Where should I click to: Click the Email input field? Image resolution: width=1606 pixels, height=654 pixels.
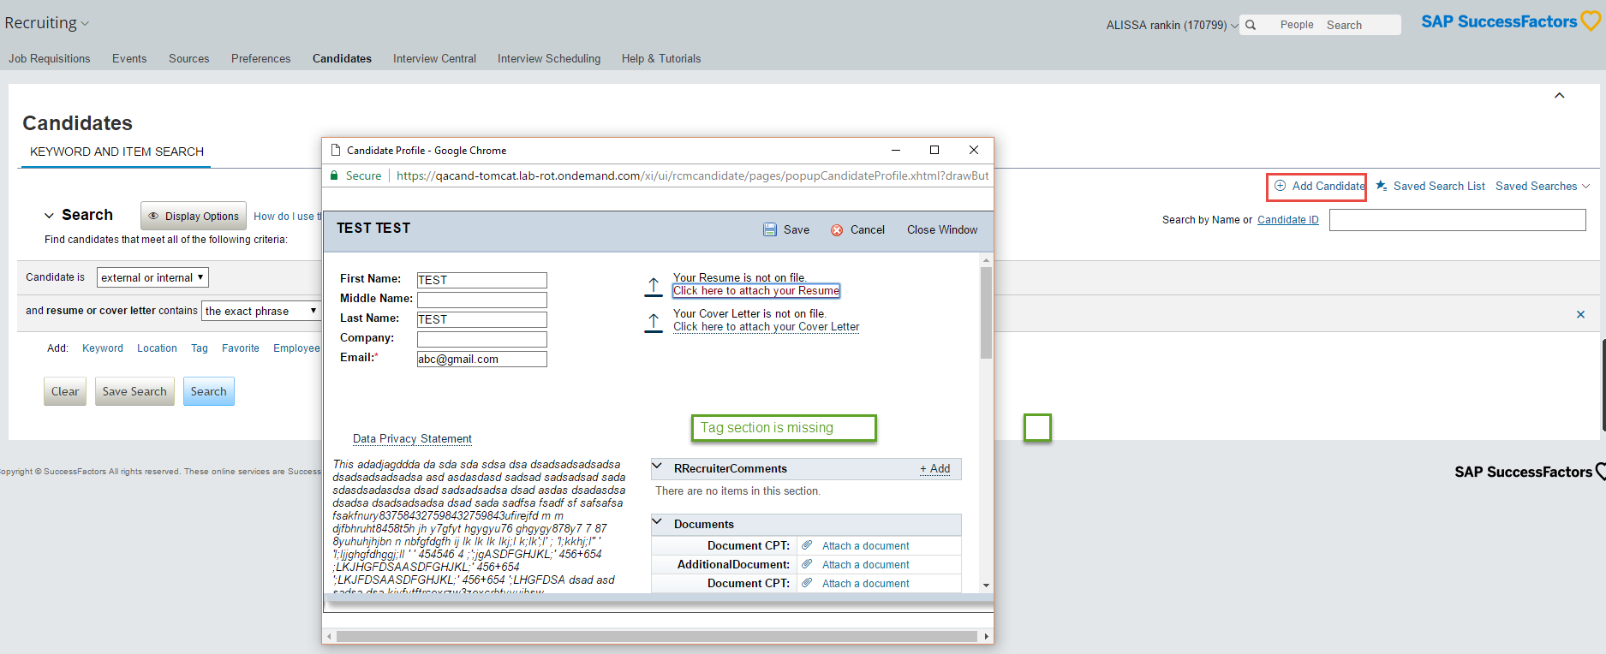tap(481, 359)
